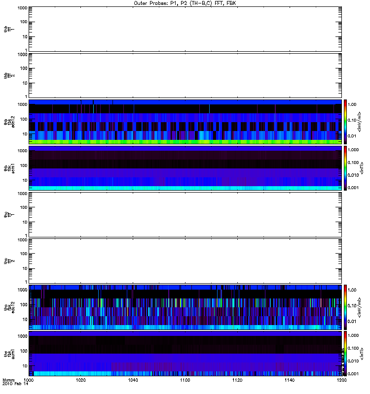Click inside the thb fbk scm1 spectrogram
The image size is (370, 394).
(x=185, y=168)
